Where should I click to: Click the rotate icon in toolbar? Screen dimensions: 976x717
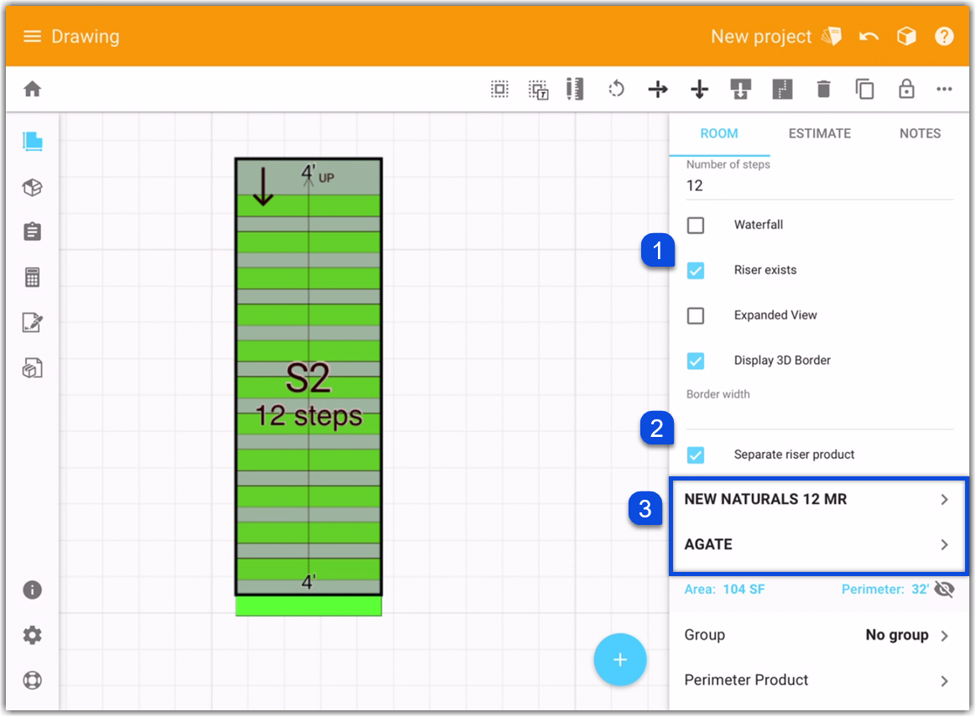(616, 89)
